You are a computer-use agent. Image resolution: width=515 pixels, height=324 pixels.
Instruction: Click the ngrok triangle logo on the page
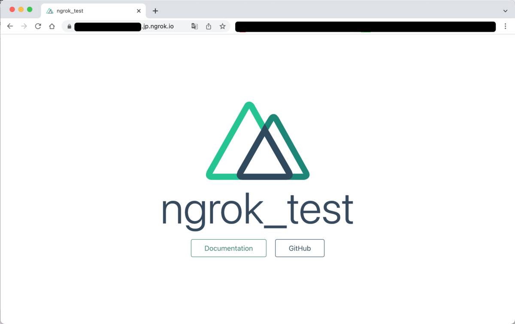(257, 141)
